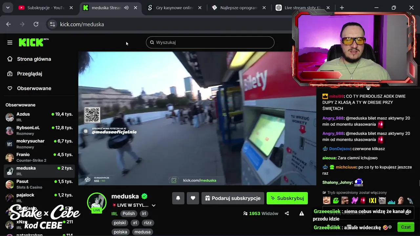This screenshot has height=236, width=420.
Task: Click username Shalony_Johny in chat
Action: coord(337,183)
